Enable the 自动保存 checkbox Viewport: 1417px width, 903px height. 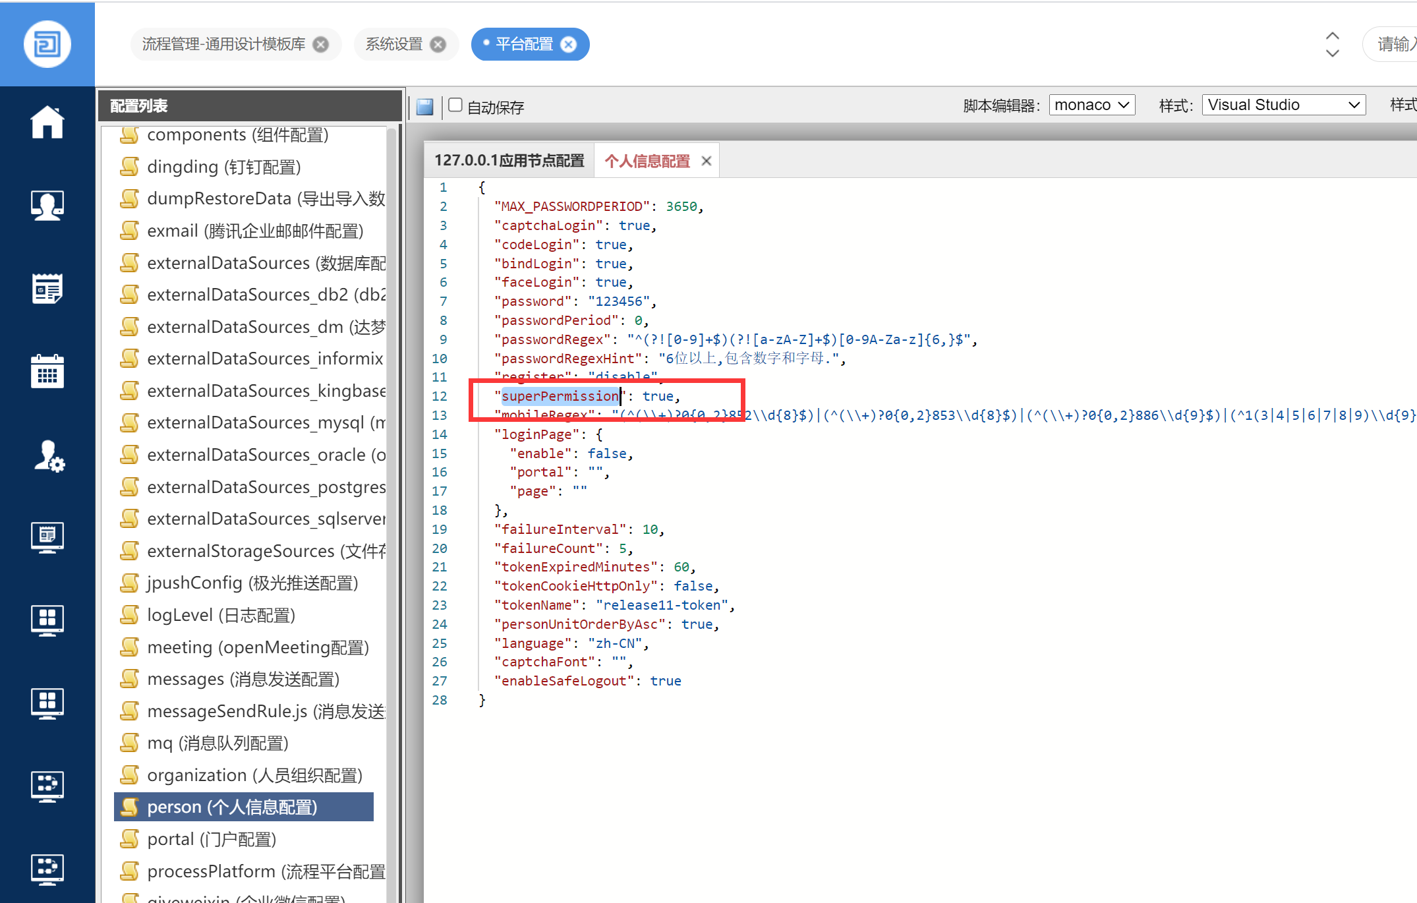(455, 105)
